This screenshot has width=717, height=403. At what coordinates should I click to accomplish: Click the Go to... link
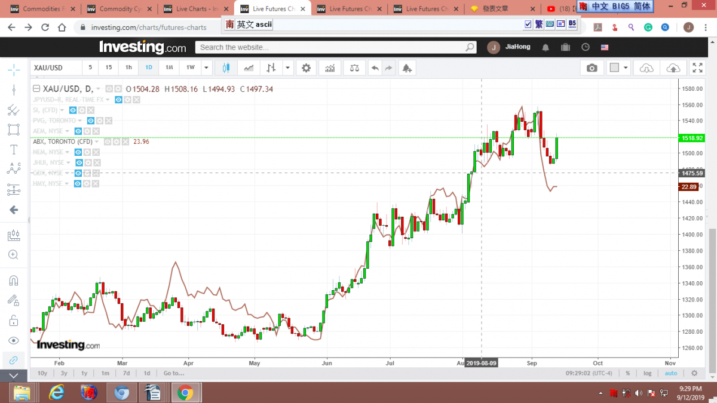174,373
